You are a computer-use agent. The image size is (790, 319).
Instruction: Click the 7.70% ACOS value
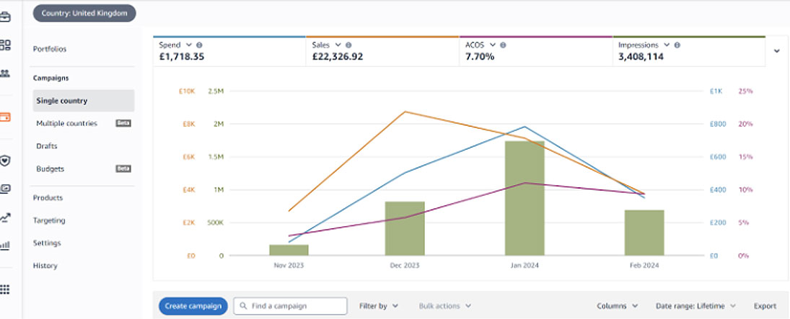pyautogui.click(x=480, y=57)
